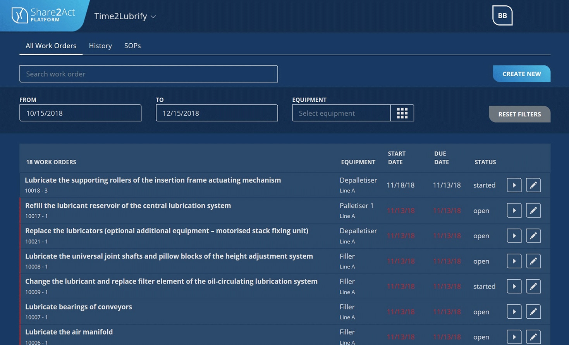Click the STATUS column header
Viewport: 569px width, 345px height.
click(485, 162)
